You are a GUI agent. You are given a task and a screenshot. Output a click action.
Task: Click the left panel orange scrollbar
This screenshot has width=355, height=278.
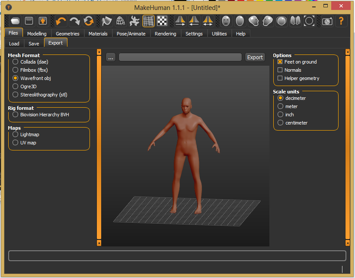coord(99,147)
